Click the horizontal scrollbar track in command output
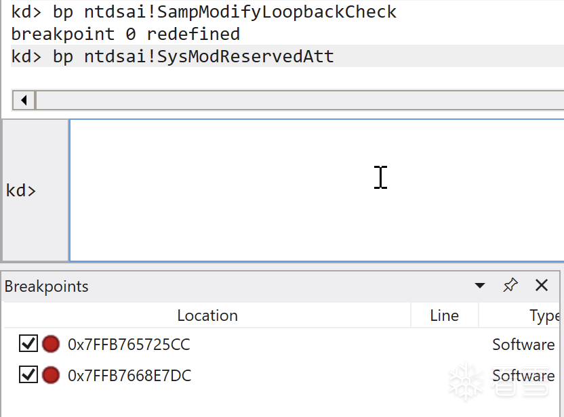 point(300,100)
